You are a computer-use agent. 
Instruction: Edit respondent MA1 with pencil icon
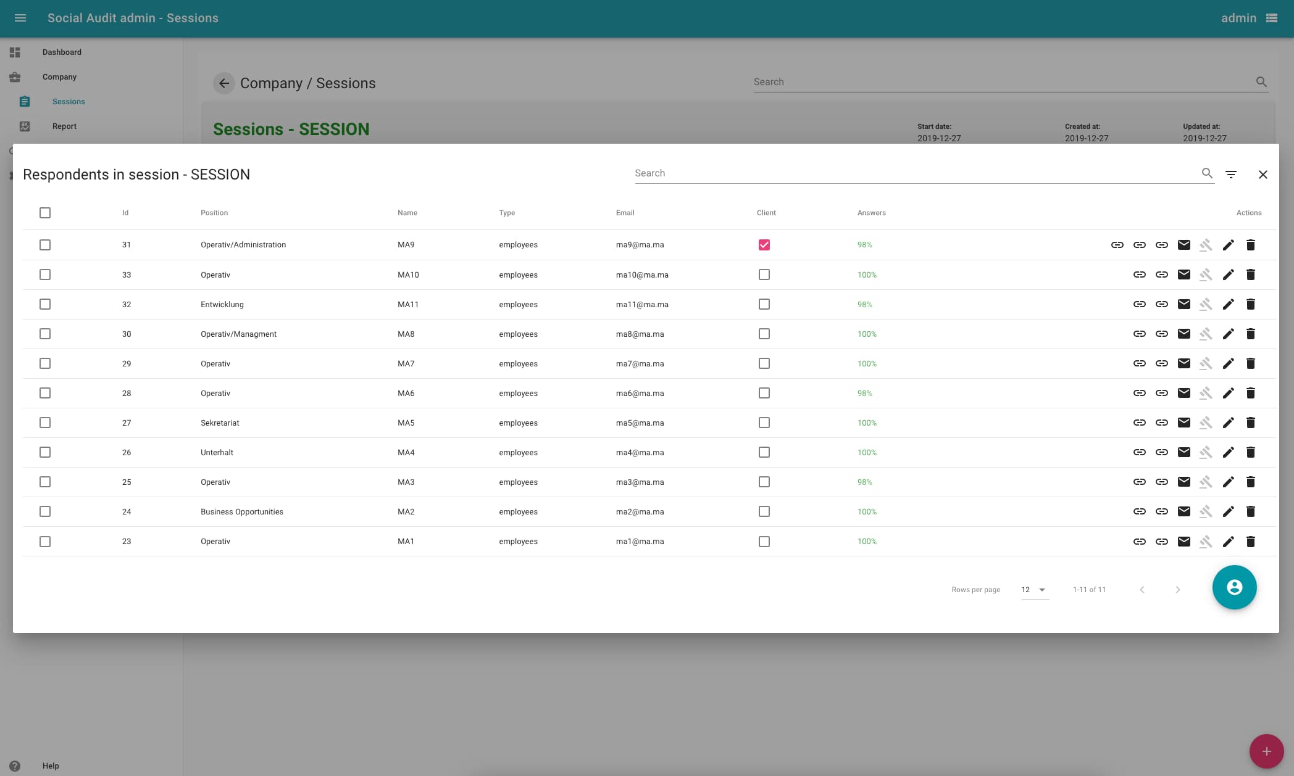coord(1228,542)
